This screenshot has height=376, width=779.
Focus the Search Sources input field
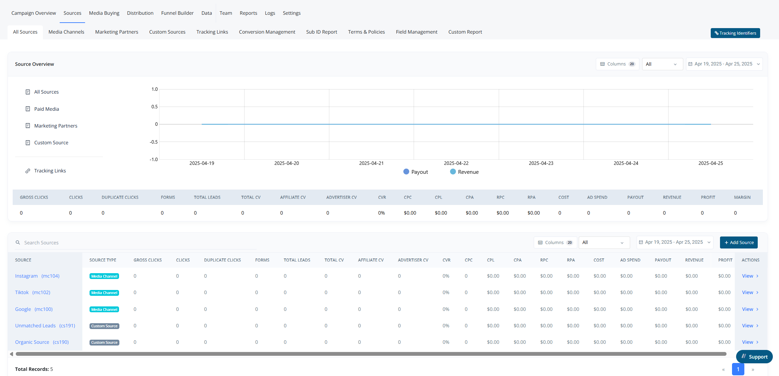point(137,243)
